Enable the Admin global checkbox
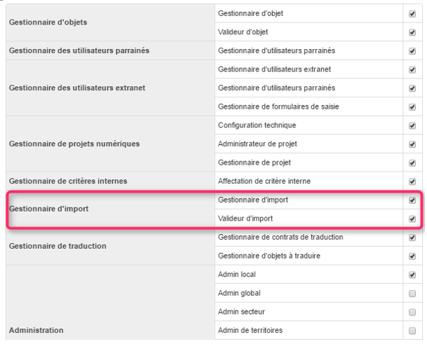 click(x=412, y=294)
